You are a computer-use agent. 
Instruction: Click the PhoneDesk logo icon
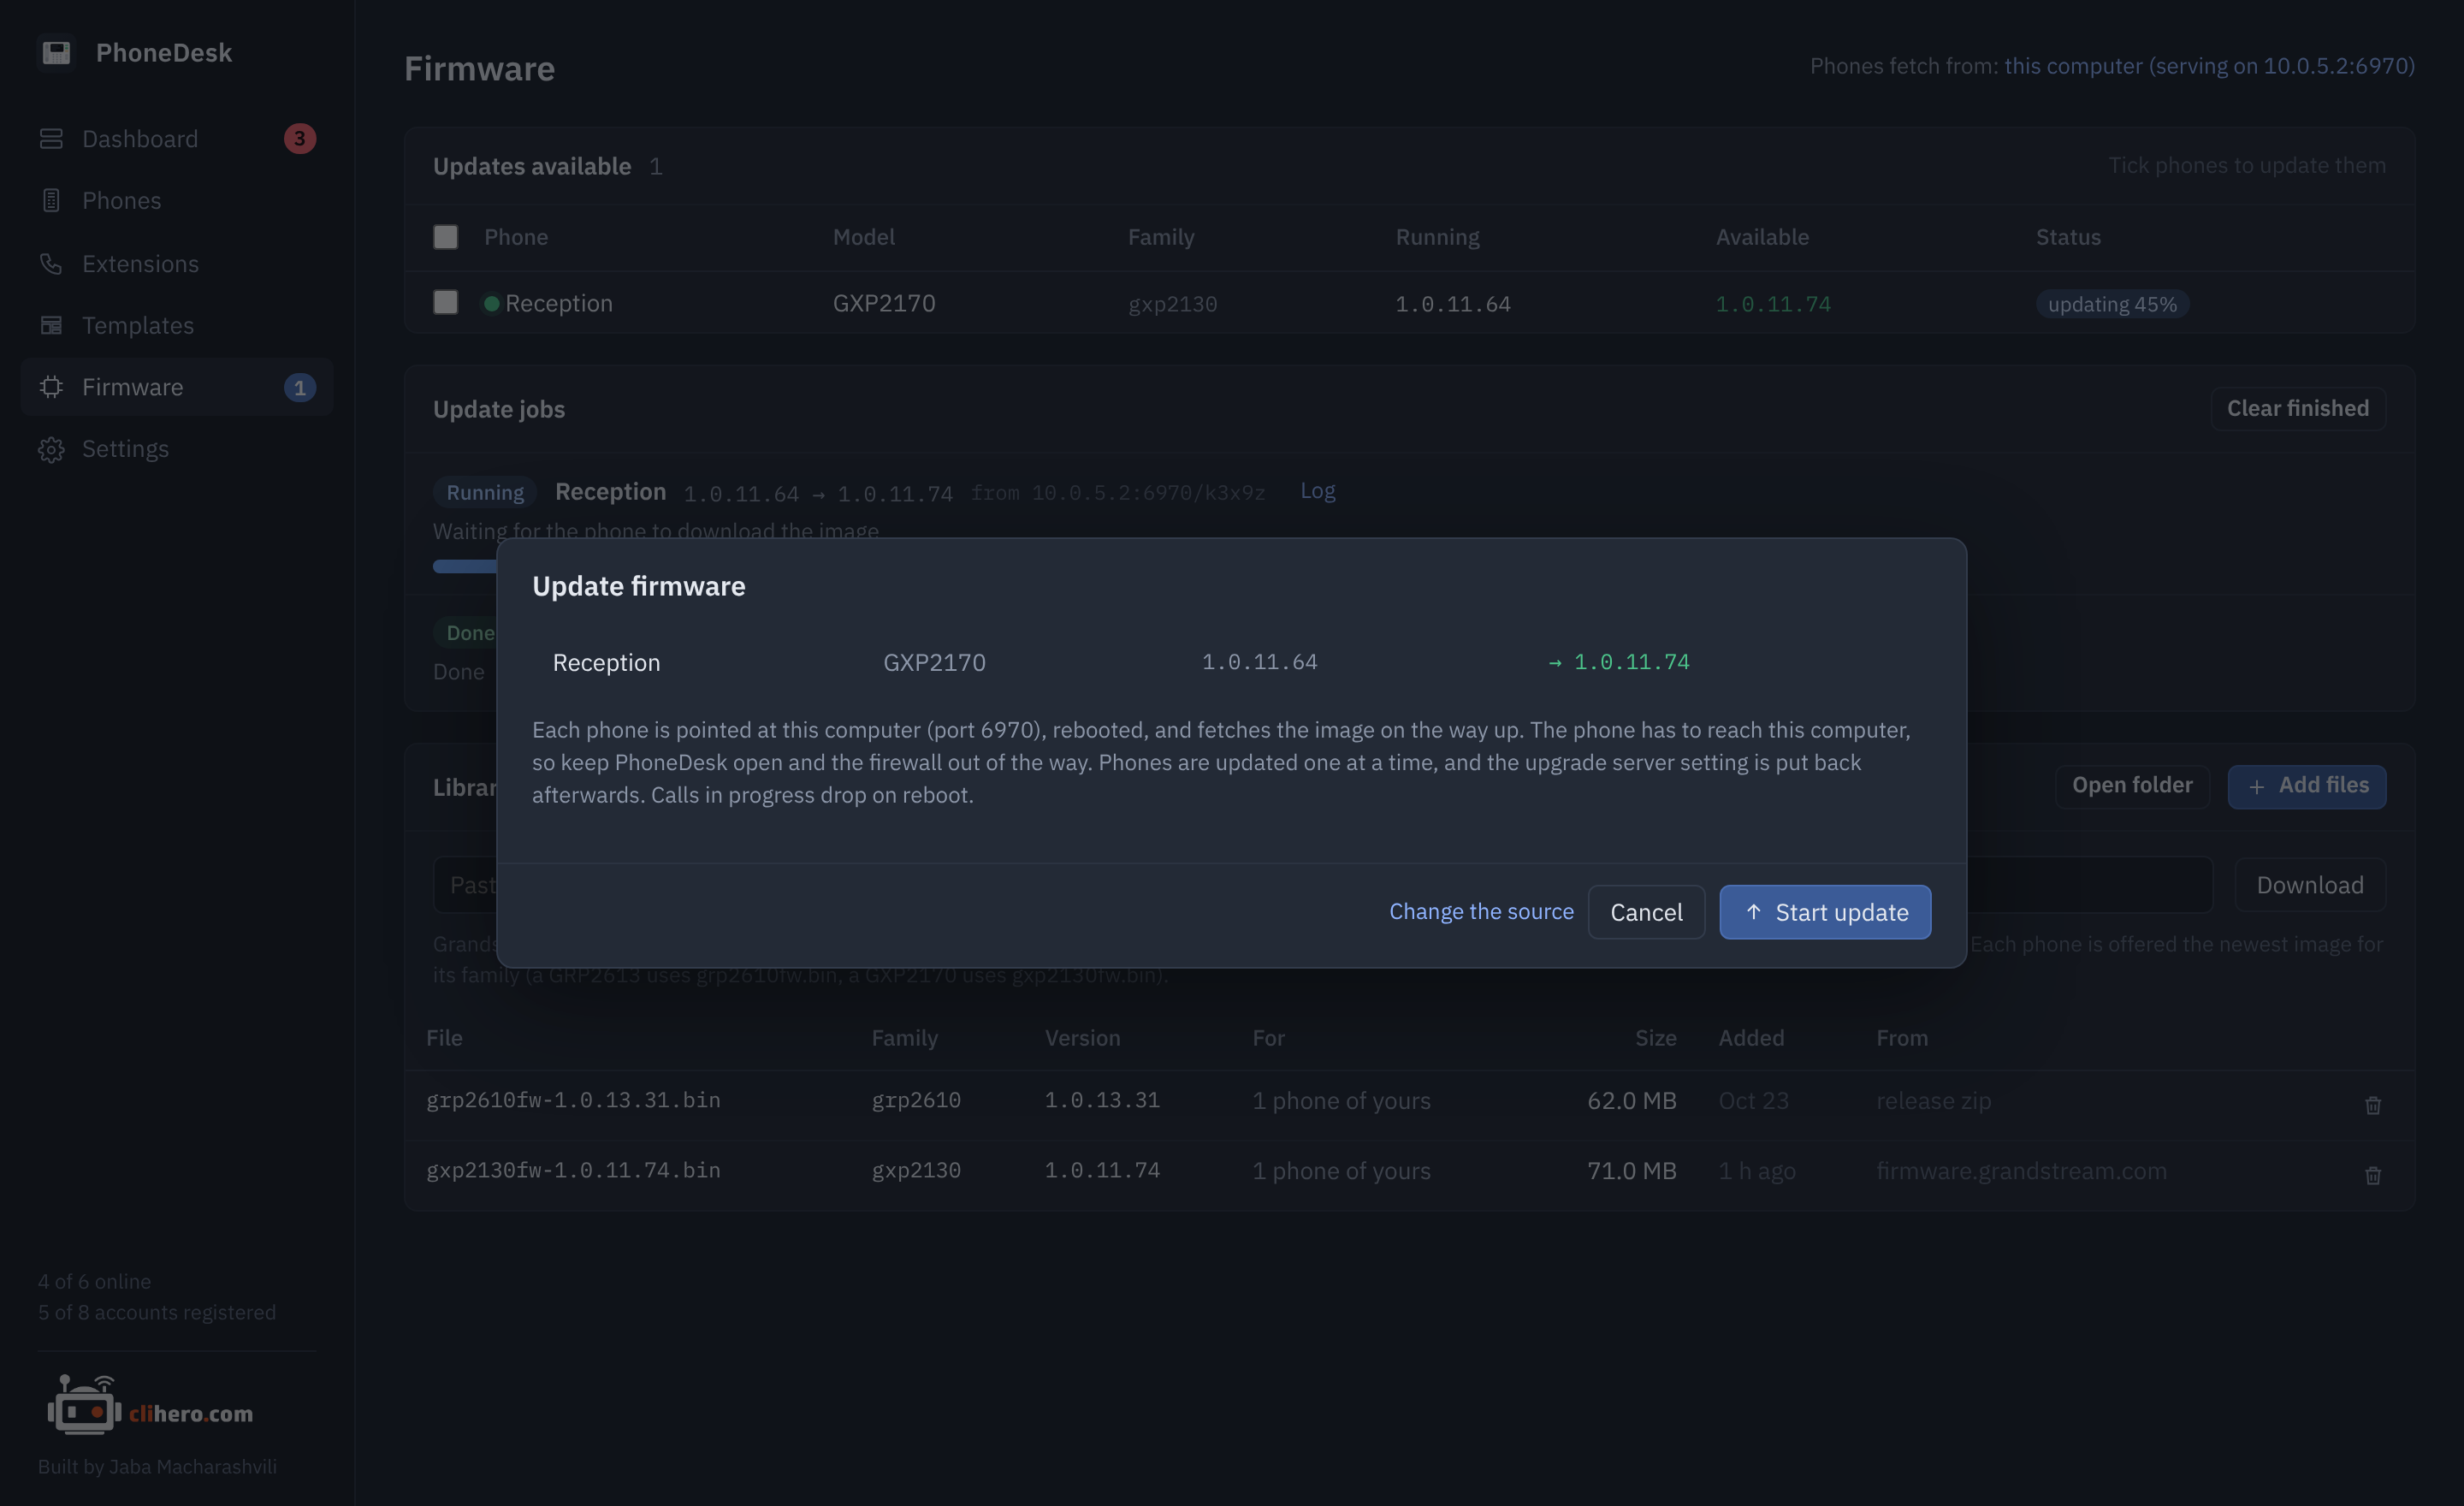[56, 52]
